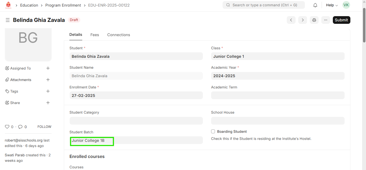Click the notification bell icon

tap(315, 5)
